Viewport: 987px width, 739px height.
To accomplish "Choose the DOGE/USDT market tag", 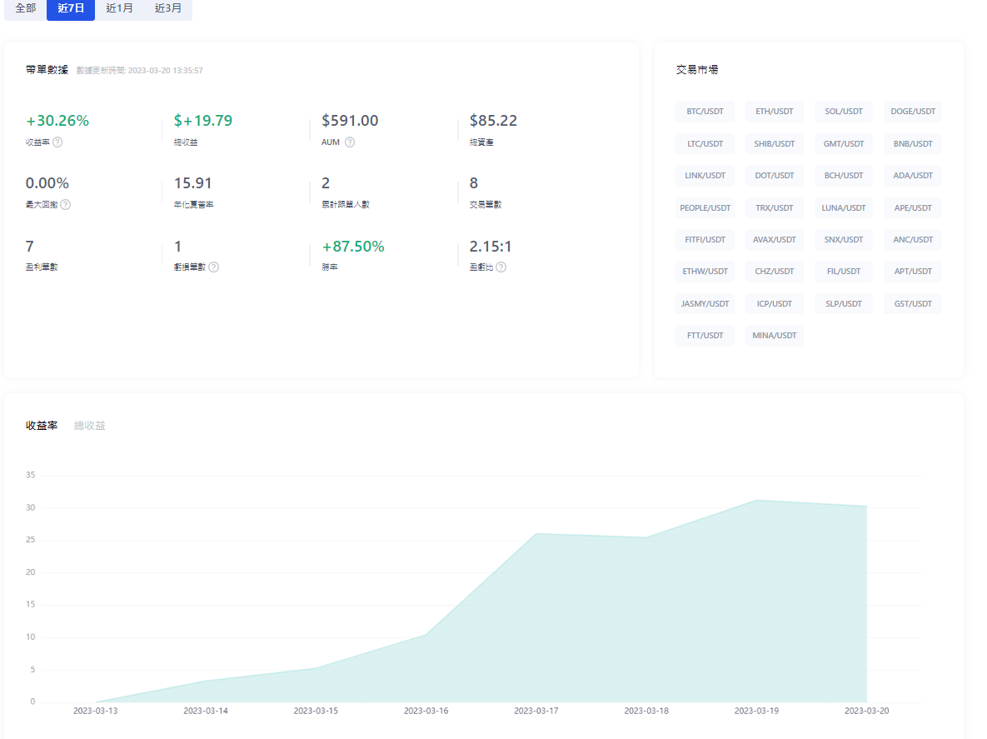I will click(x=912, y=112).
